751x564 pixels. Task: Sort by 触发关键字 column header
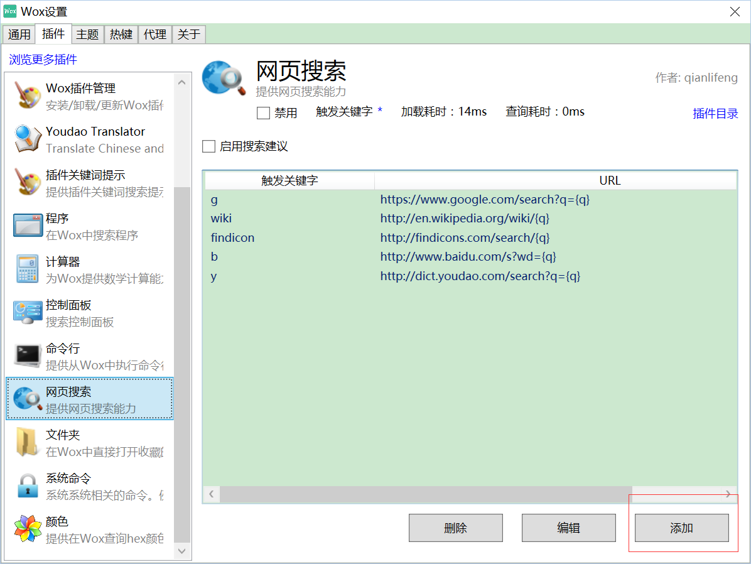tap(289, 181)
